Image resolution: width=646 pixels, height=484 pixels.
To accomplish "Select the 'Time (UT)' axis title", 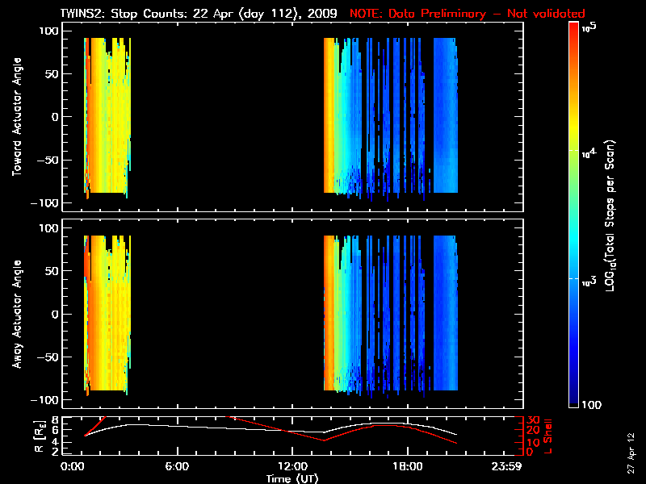I will click(x=292, y=478).
